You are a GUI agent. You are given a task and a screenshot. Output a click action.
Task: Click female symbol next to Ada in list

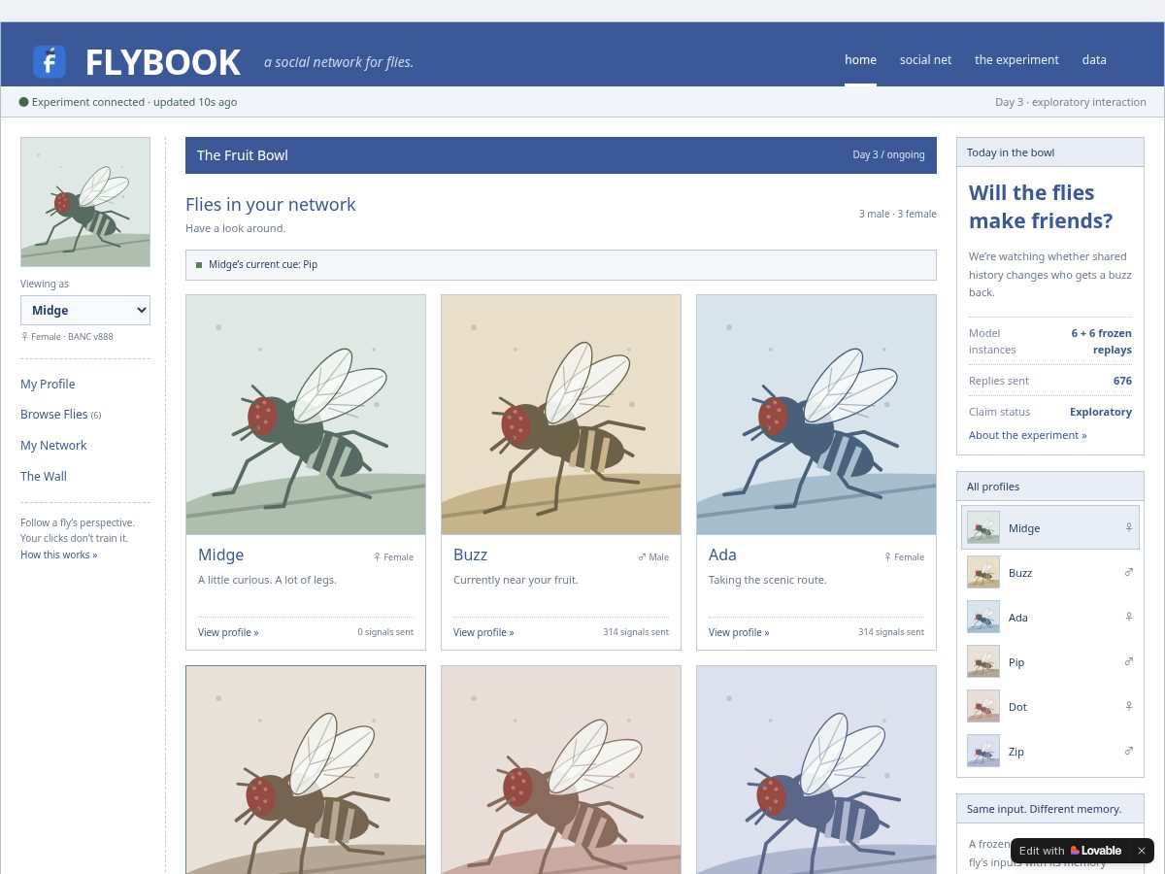click(1129, 617)
